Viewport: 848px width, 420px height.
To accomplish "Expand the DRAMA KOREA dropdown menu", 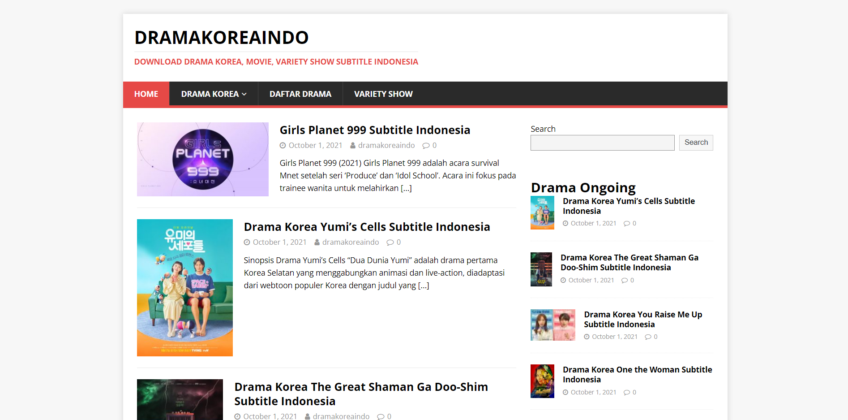I will 210,94.
